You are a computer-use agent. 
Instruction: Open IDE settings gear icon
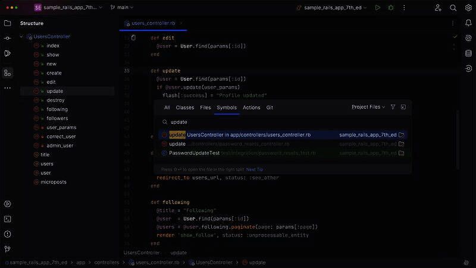(468, 8)
